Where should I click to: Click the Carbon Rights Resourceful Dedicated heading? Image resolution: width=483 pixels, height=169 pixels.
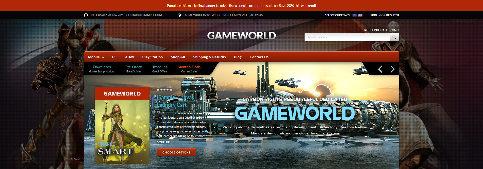[x=295, y=99]
